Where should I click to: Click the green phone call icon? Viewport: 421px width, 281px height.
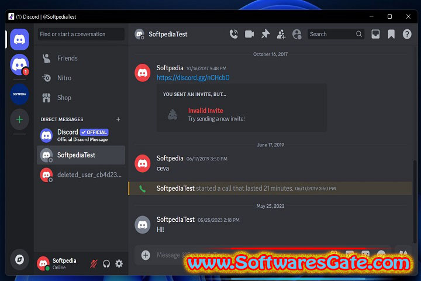(143, 189)
